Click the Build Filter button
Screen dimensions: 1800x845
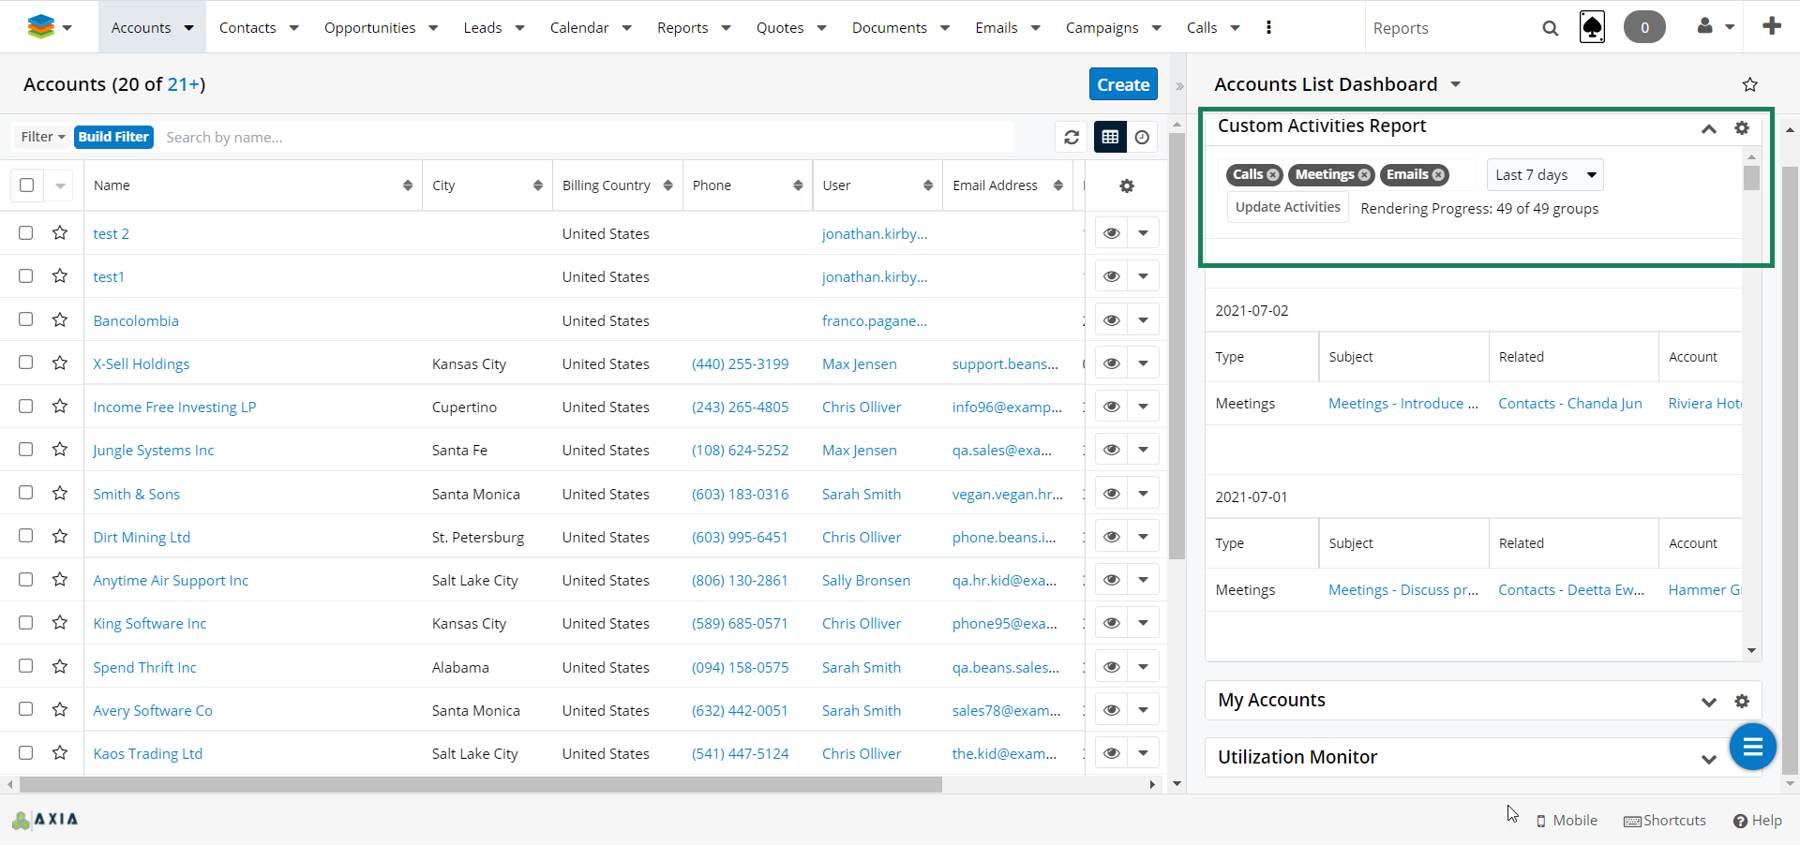pyautogui.click(x=113, y=137)
